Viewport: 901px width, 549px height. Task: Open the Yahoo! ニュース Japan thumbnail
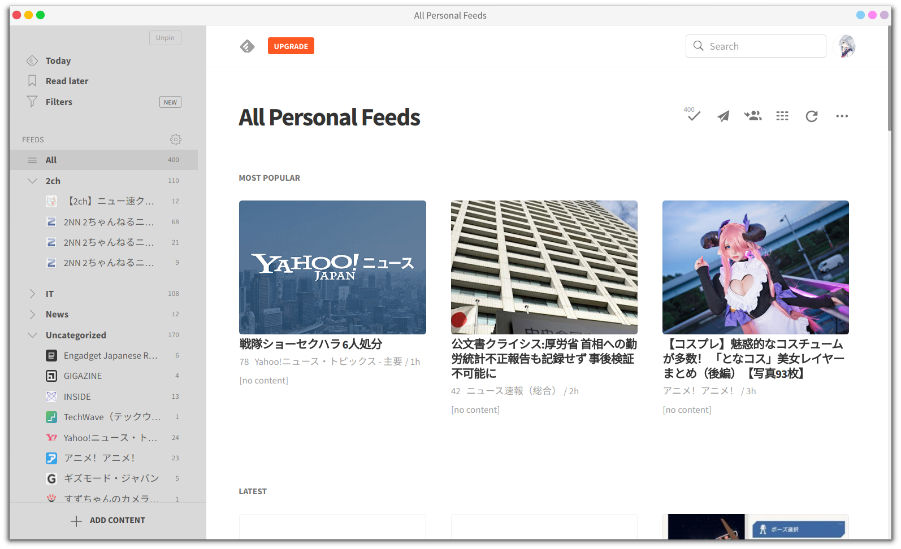pos(332,267)
